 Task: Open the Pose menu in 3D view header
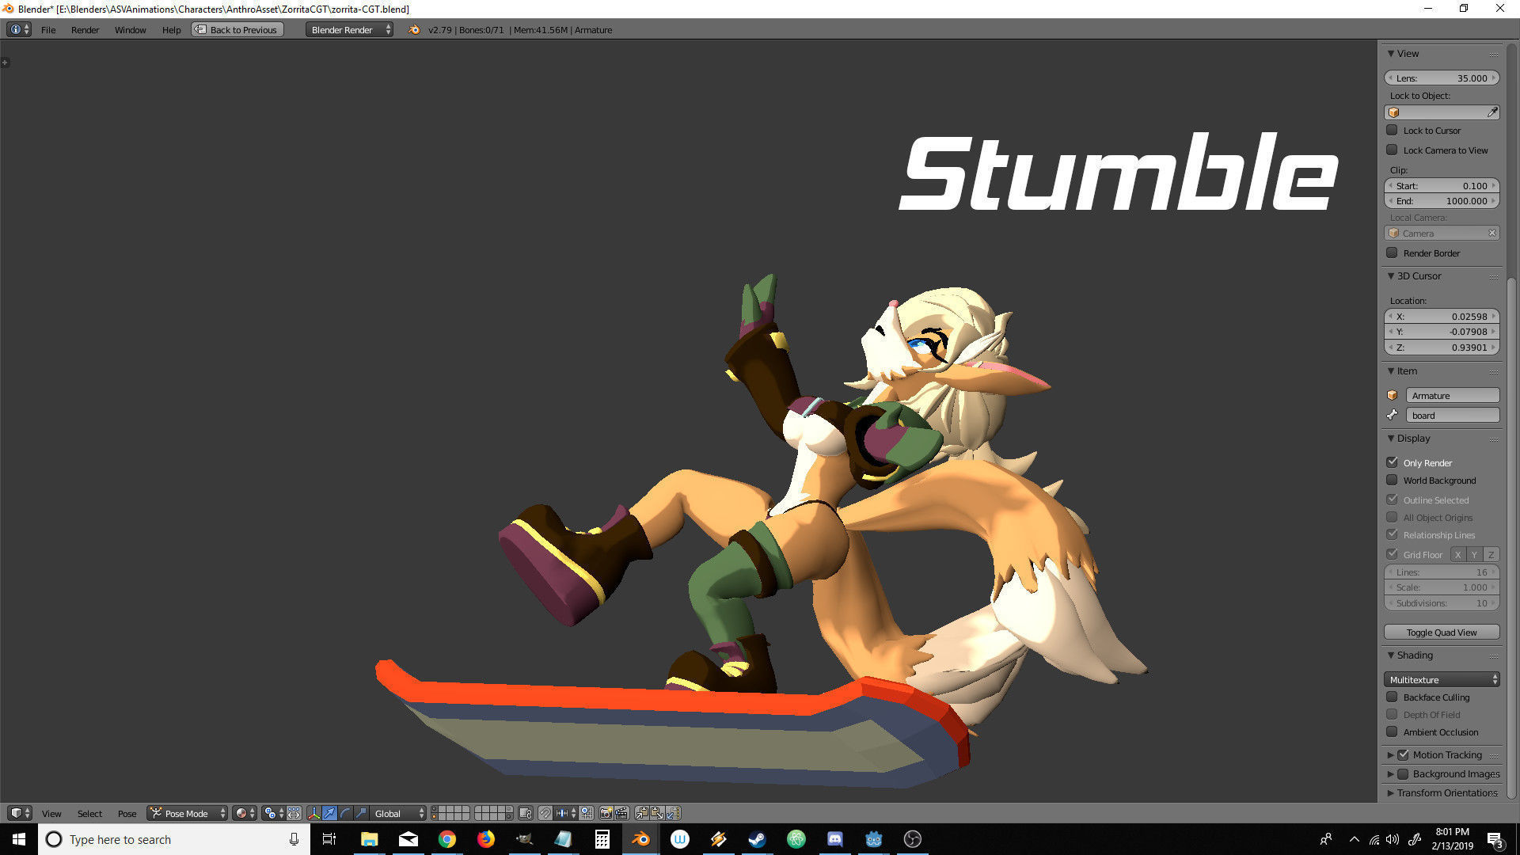coord(127,813)
